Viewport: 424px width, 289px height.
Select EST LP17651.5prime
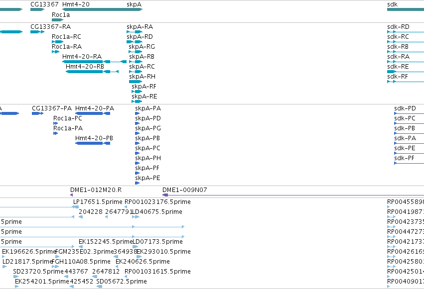click(98, 202)
